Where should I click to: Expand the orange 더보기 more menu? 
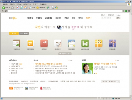point(89,18)
